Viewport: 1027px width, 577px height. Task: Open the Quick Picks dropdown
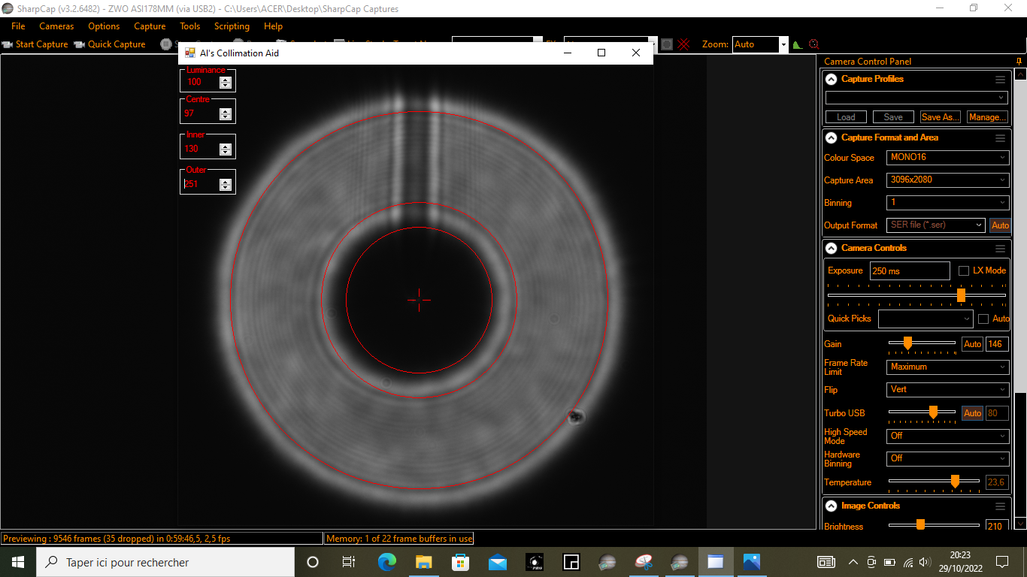(926, 319)
